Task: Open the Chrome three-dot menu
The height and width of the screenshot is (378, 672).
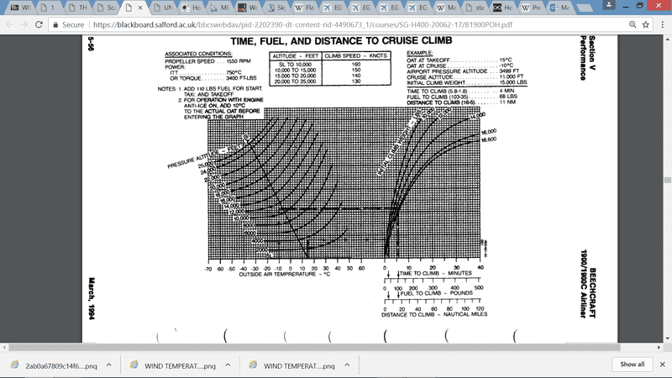Action: pyautogui.click(x=661, y=25)
